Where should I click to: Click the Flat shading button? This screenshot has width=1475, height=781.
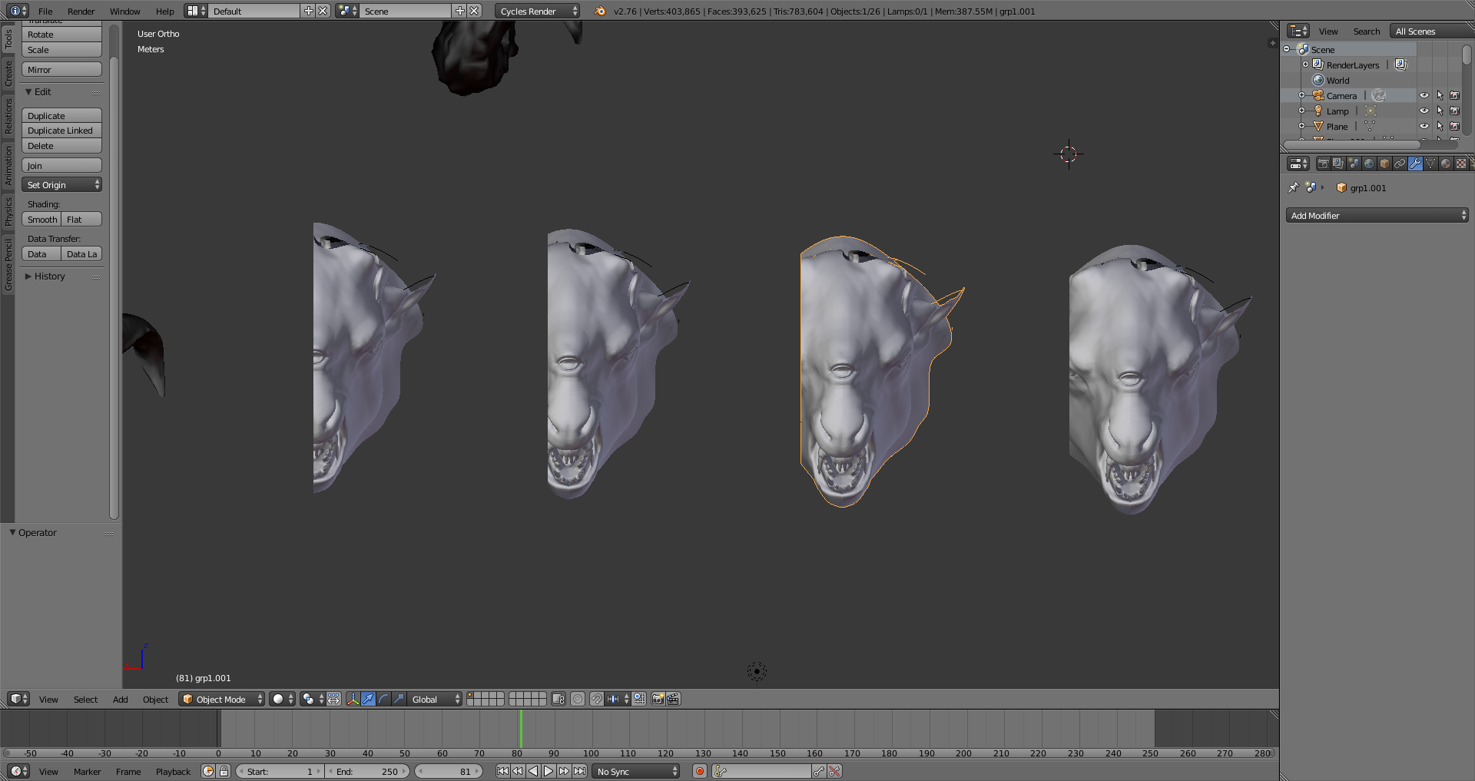(81, 219)
